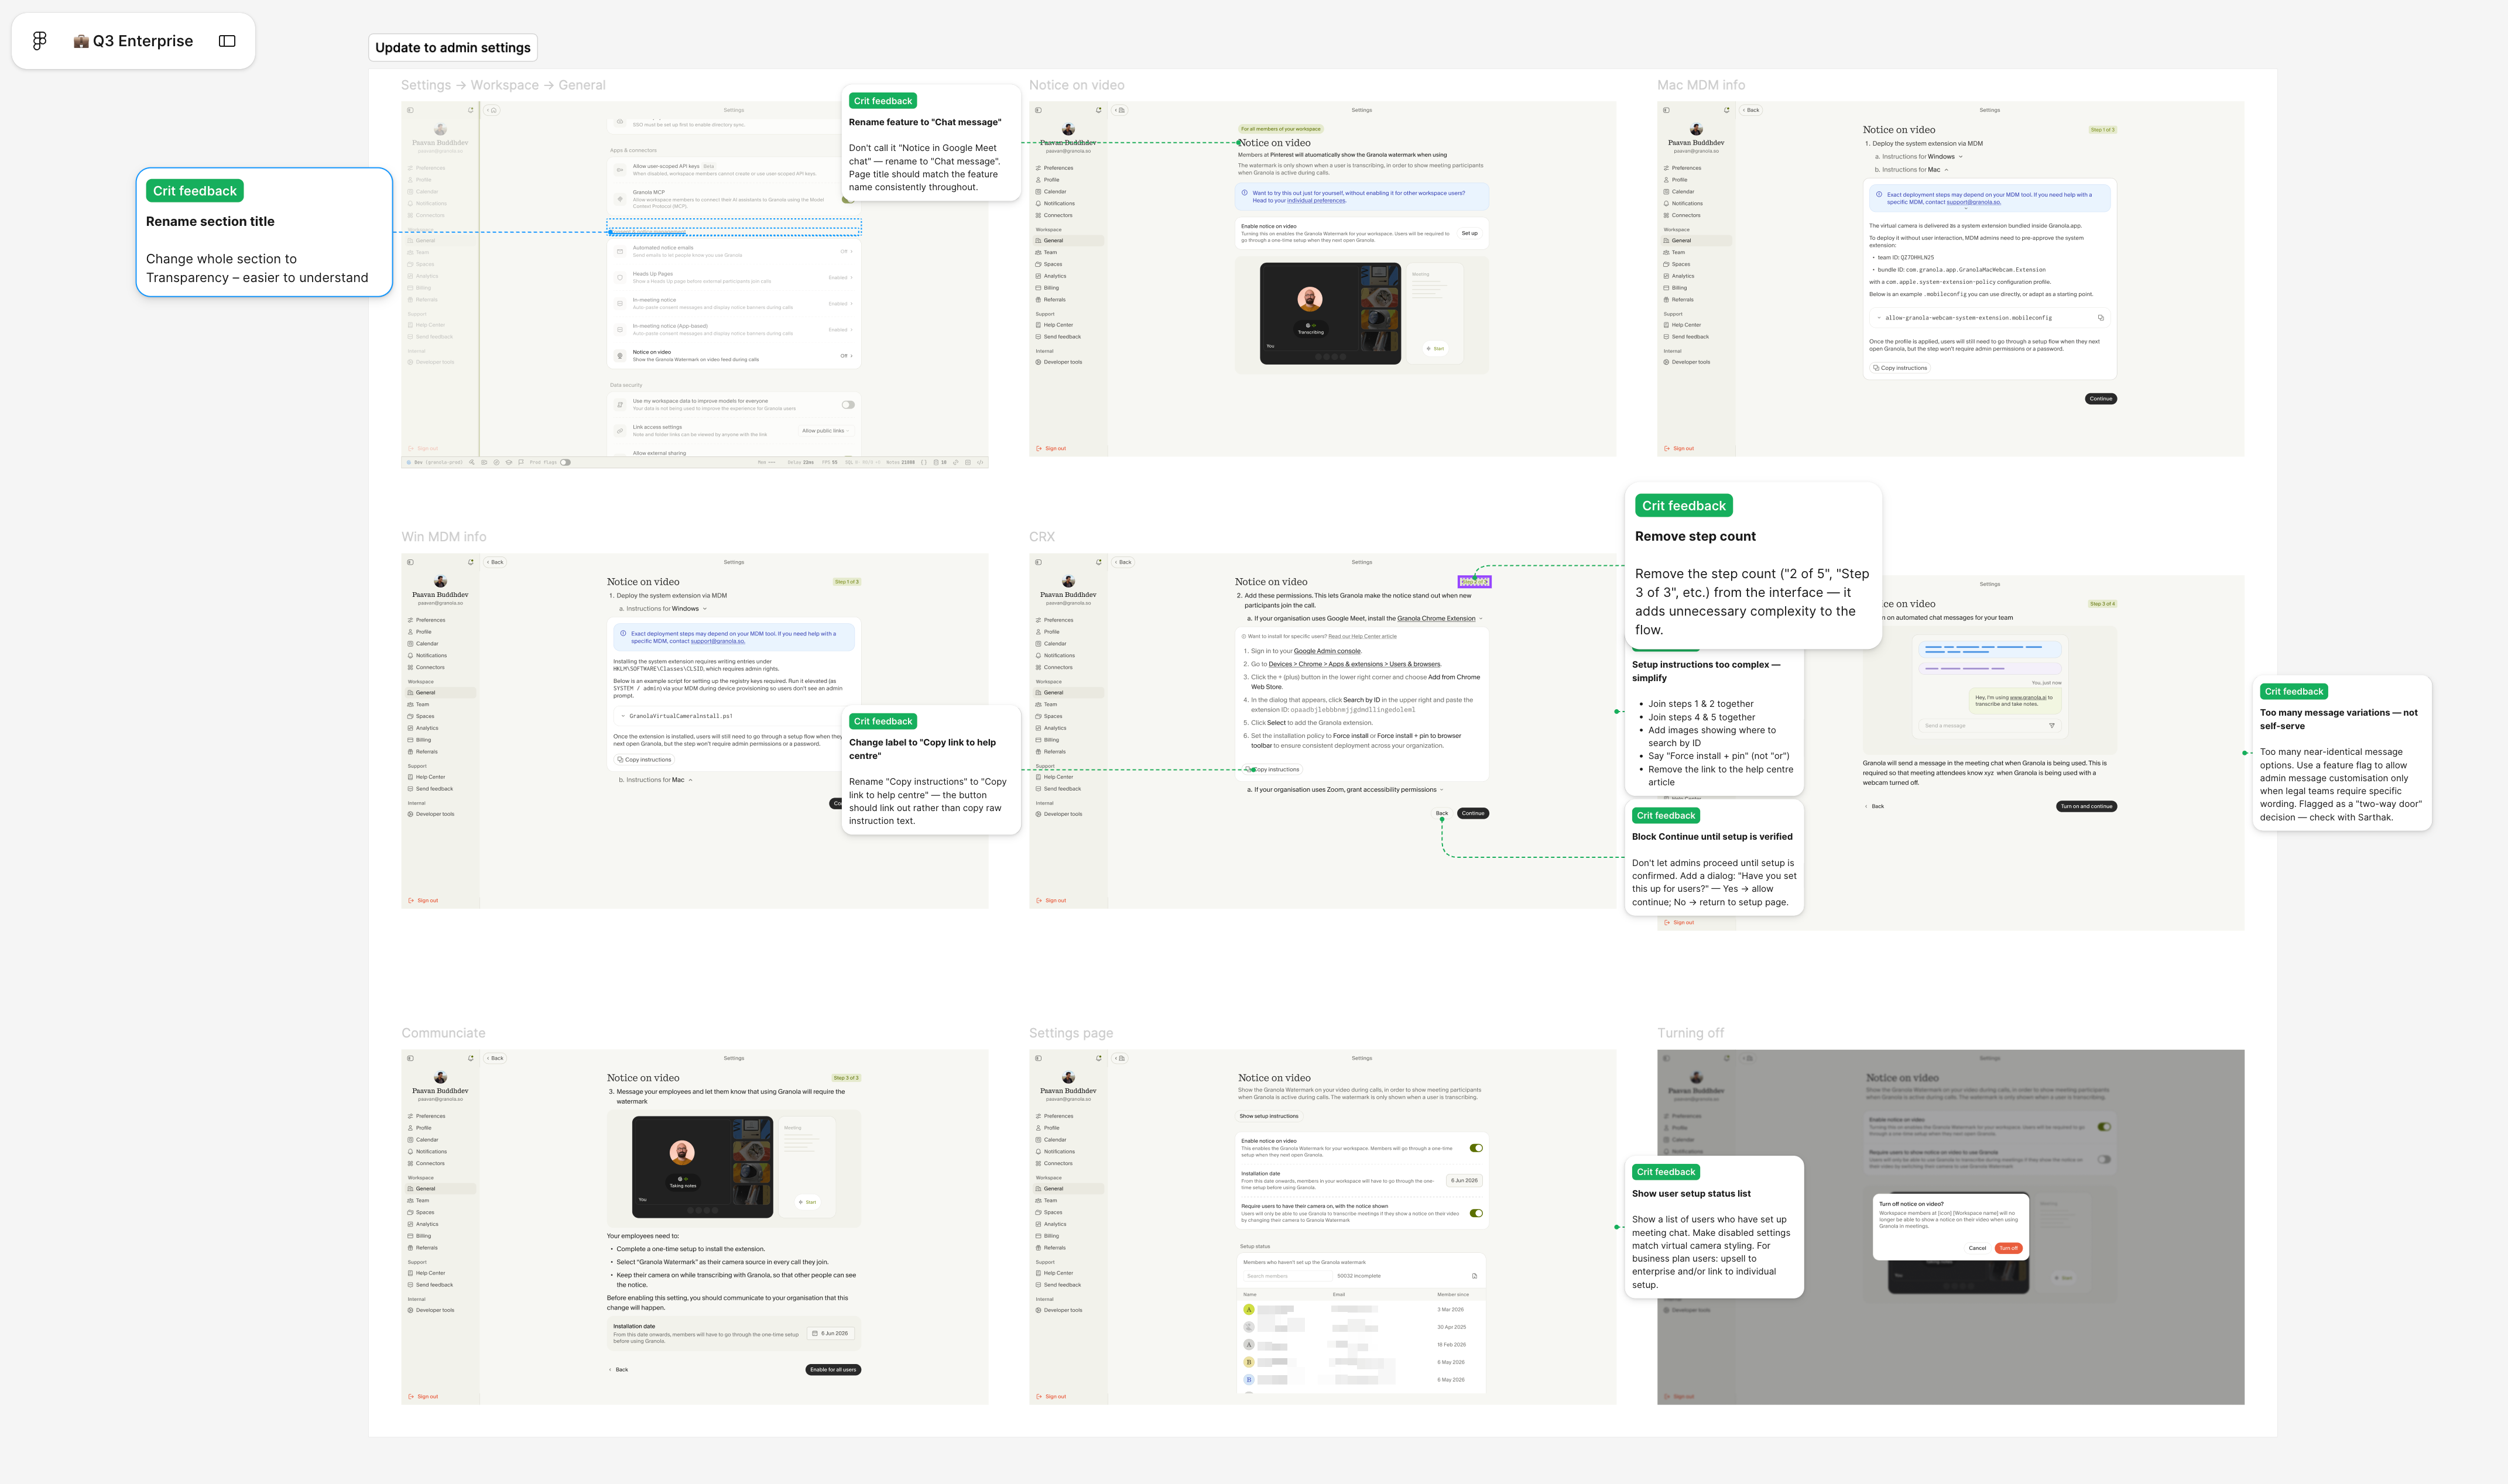Viewport: 2508px width, 1484px height.
Task: Click 6 Jun 2026 date in Settings page
Action: (x=1464, y=1181)
